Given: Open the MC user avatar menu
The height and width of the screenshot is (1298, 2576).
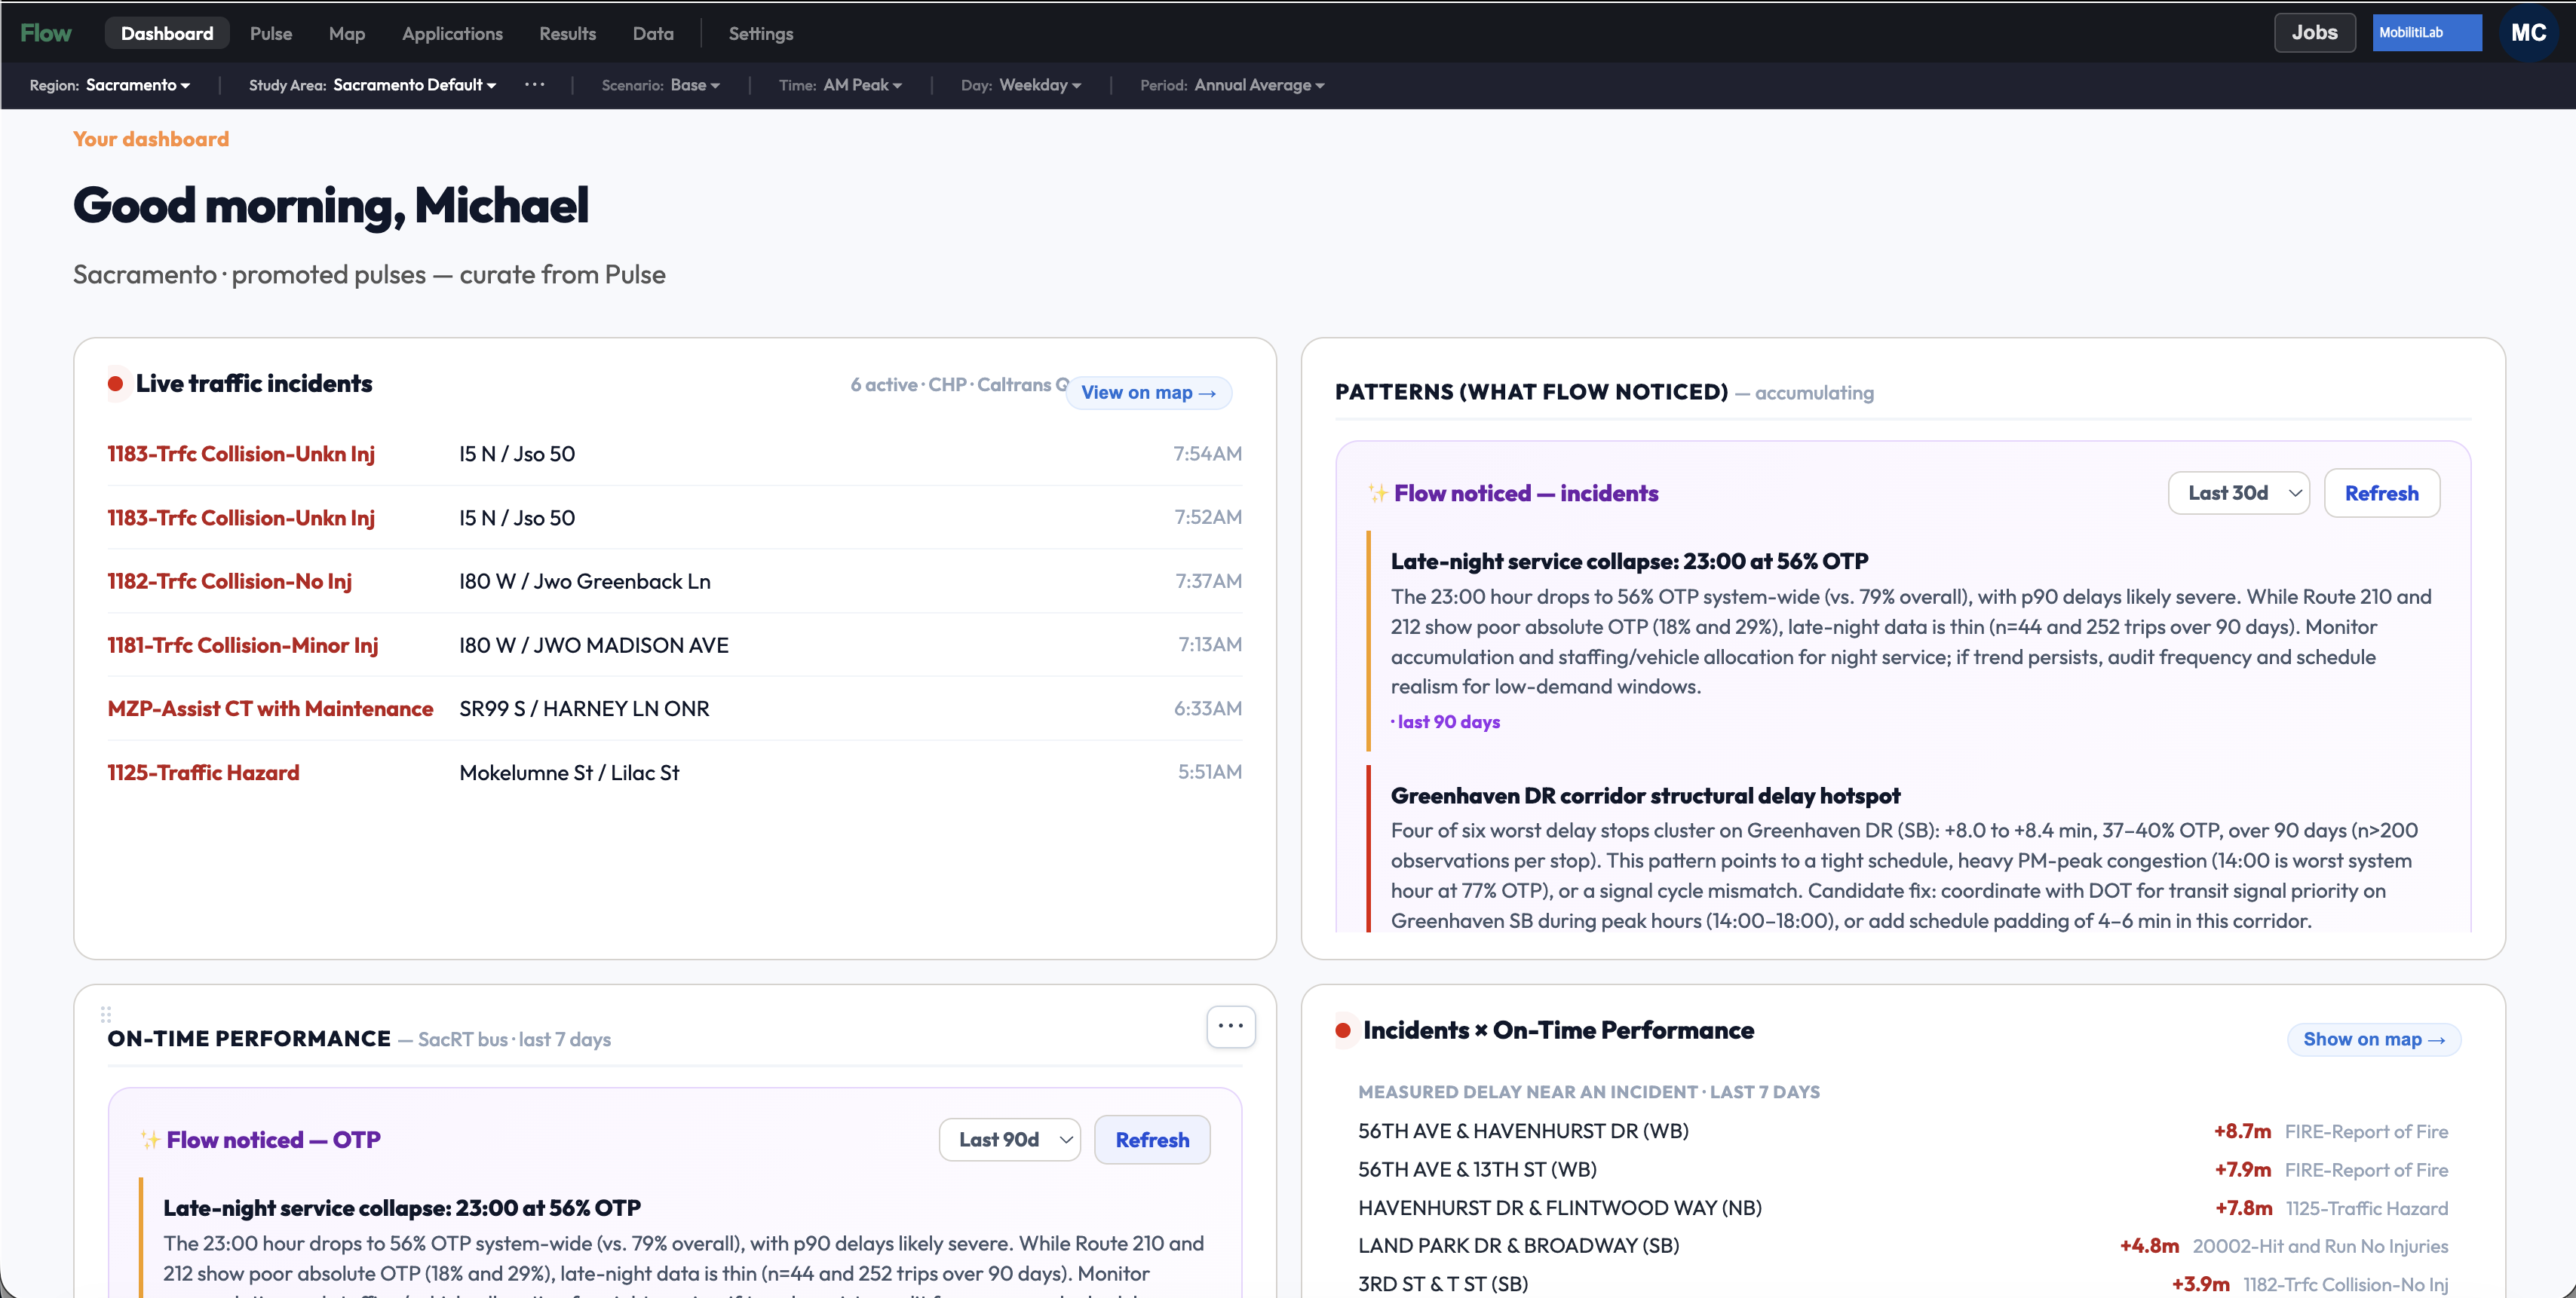Looking at the screenshot, I should click(2528, 33).
